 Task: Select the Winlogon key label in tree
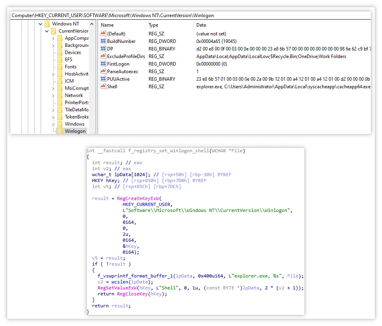[75, 131]
